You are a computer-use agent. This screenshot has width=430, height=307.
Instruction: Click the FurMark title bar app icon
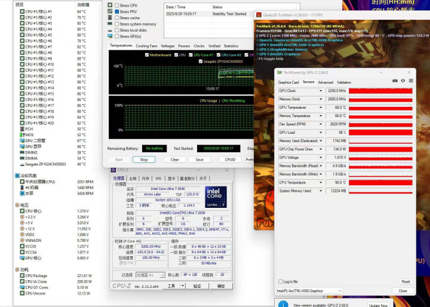pyautogui.click(x=259, y=15)
